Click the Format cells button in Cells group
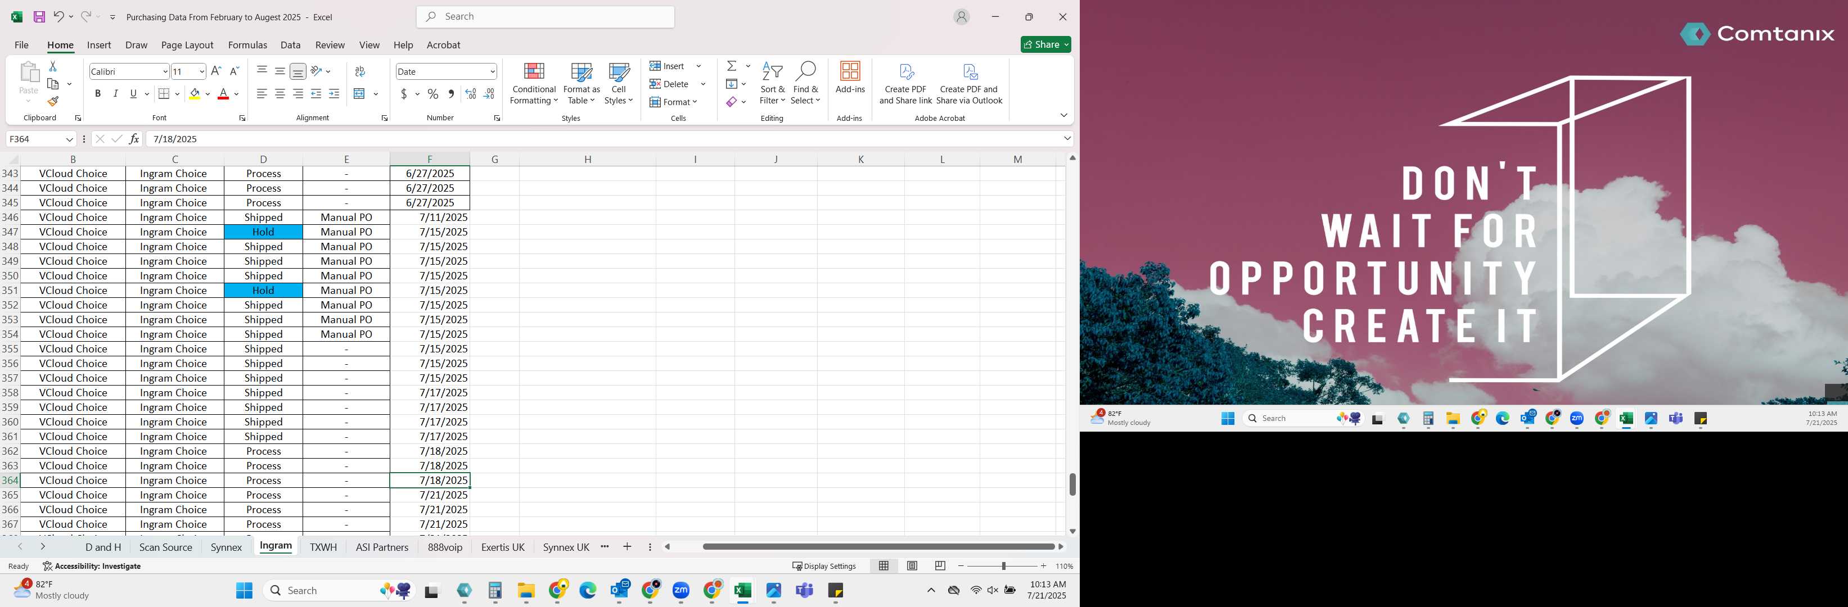Screen dimensions: 1848x607 pyautogui.click(x=674, y=102)
